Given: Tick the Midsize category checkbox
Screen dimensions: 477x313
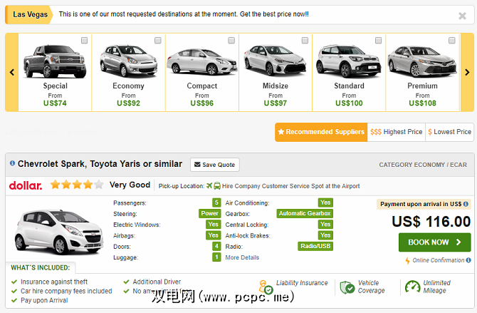Looking at the screenshot, I should point(305,41).
